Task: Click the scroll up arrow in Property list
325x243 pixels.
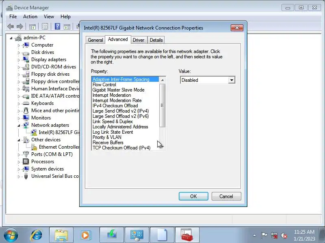Action: click(162, 80)
